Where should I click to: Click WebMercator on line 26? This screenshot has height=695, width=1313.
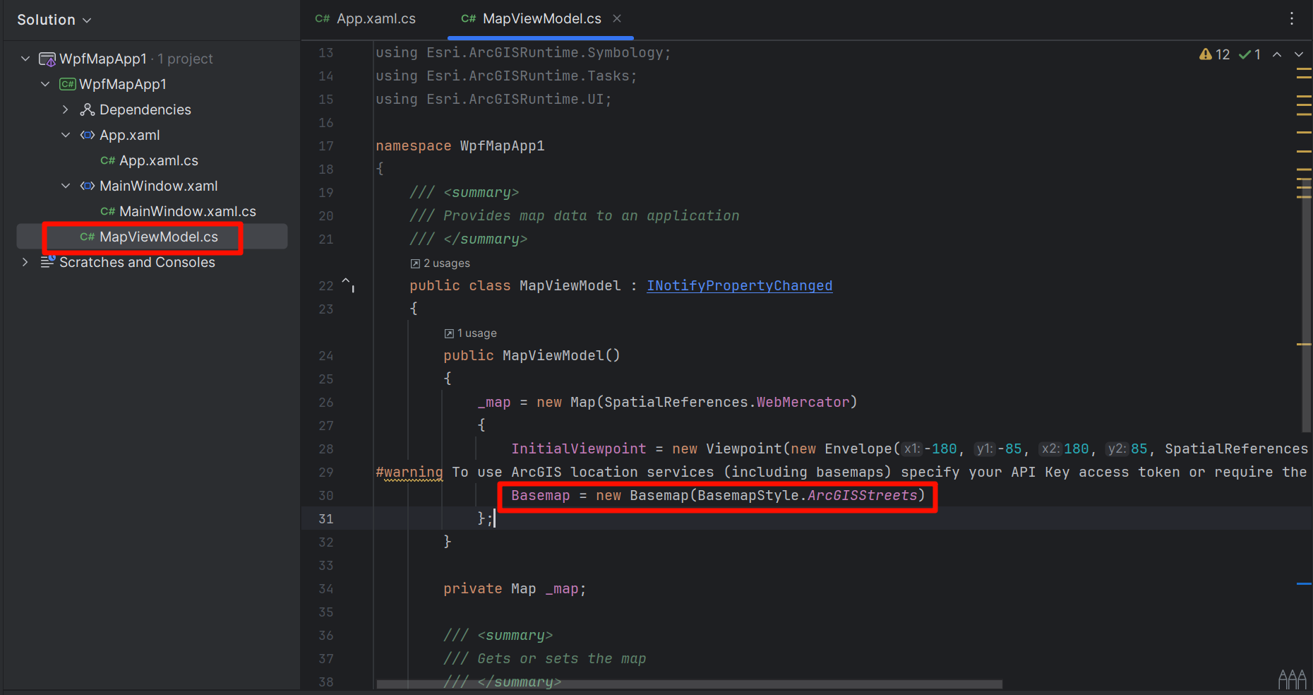click(x=803, y=402)
